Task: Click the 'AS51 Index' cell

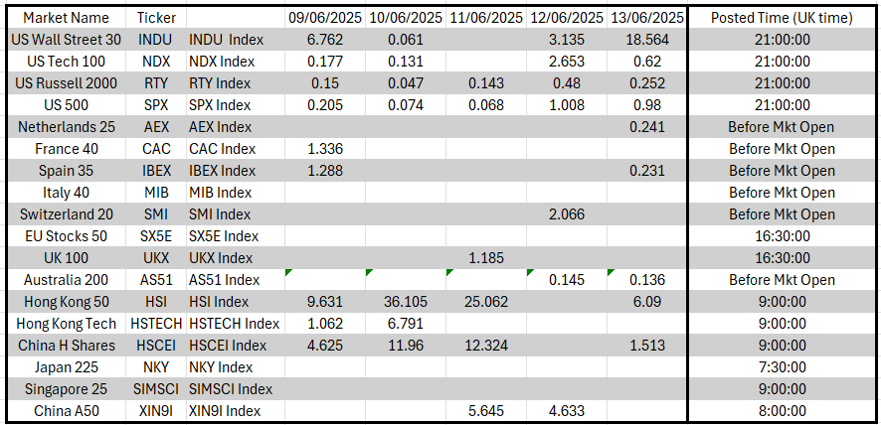Action: pyautogui.click(x=235, y=280)
